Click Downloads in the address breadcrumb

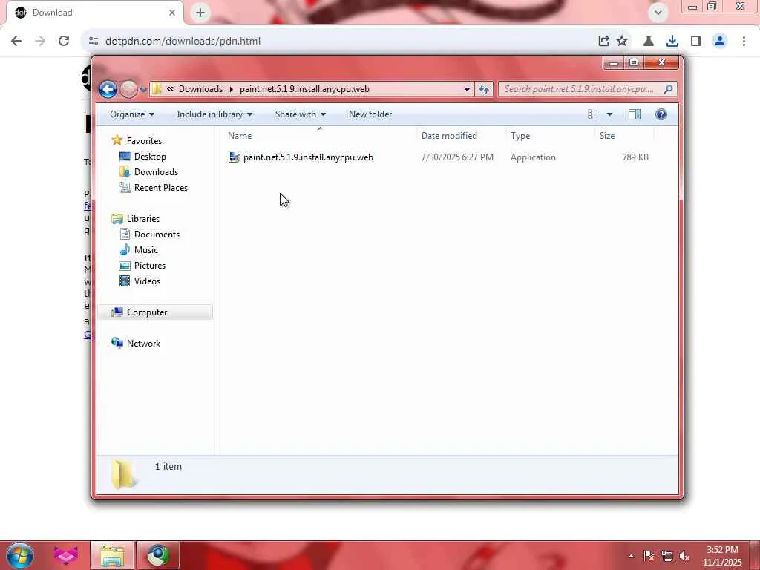[x=200, y=89]
